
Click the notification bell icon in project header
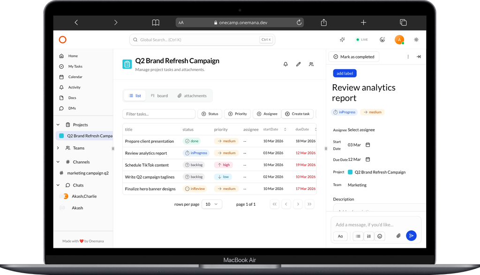285,64
